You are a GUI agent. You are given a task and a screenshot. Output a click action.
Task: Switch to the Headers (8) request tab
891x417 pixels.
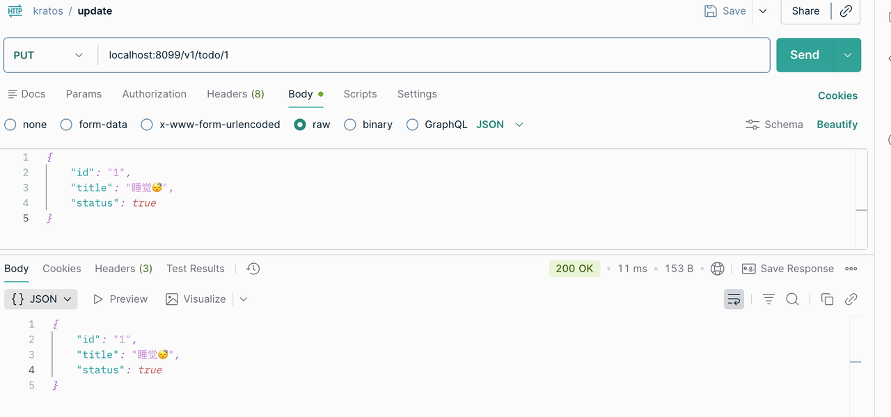click(235, 94)
